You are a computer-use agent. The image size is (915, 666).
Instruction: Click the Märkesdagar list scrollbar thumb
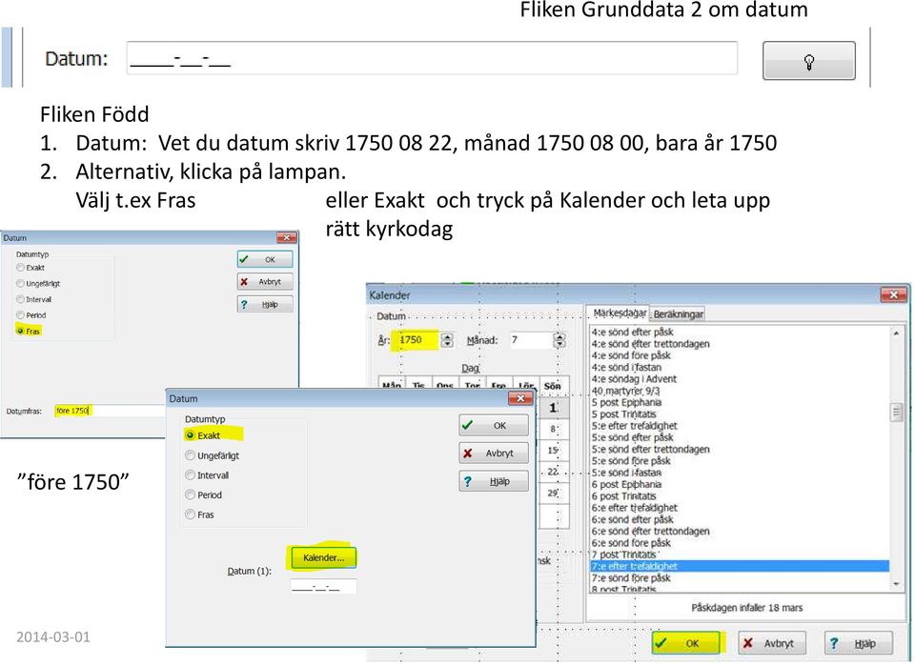coord(896,412)
